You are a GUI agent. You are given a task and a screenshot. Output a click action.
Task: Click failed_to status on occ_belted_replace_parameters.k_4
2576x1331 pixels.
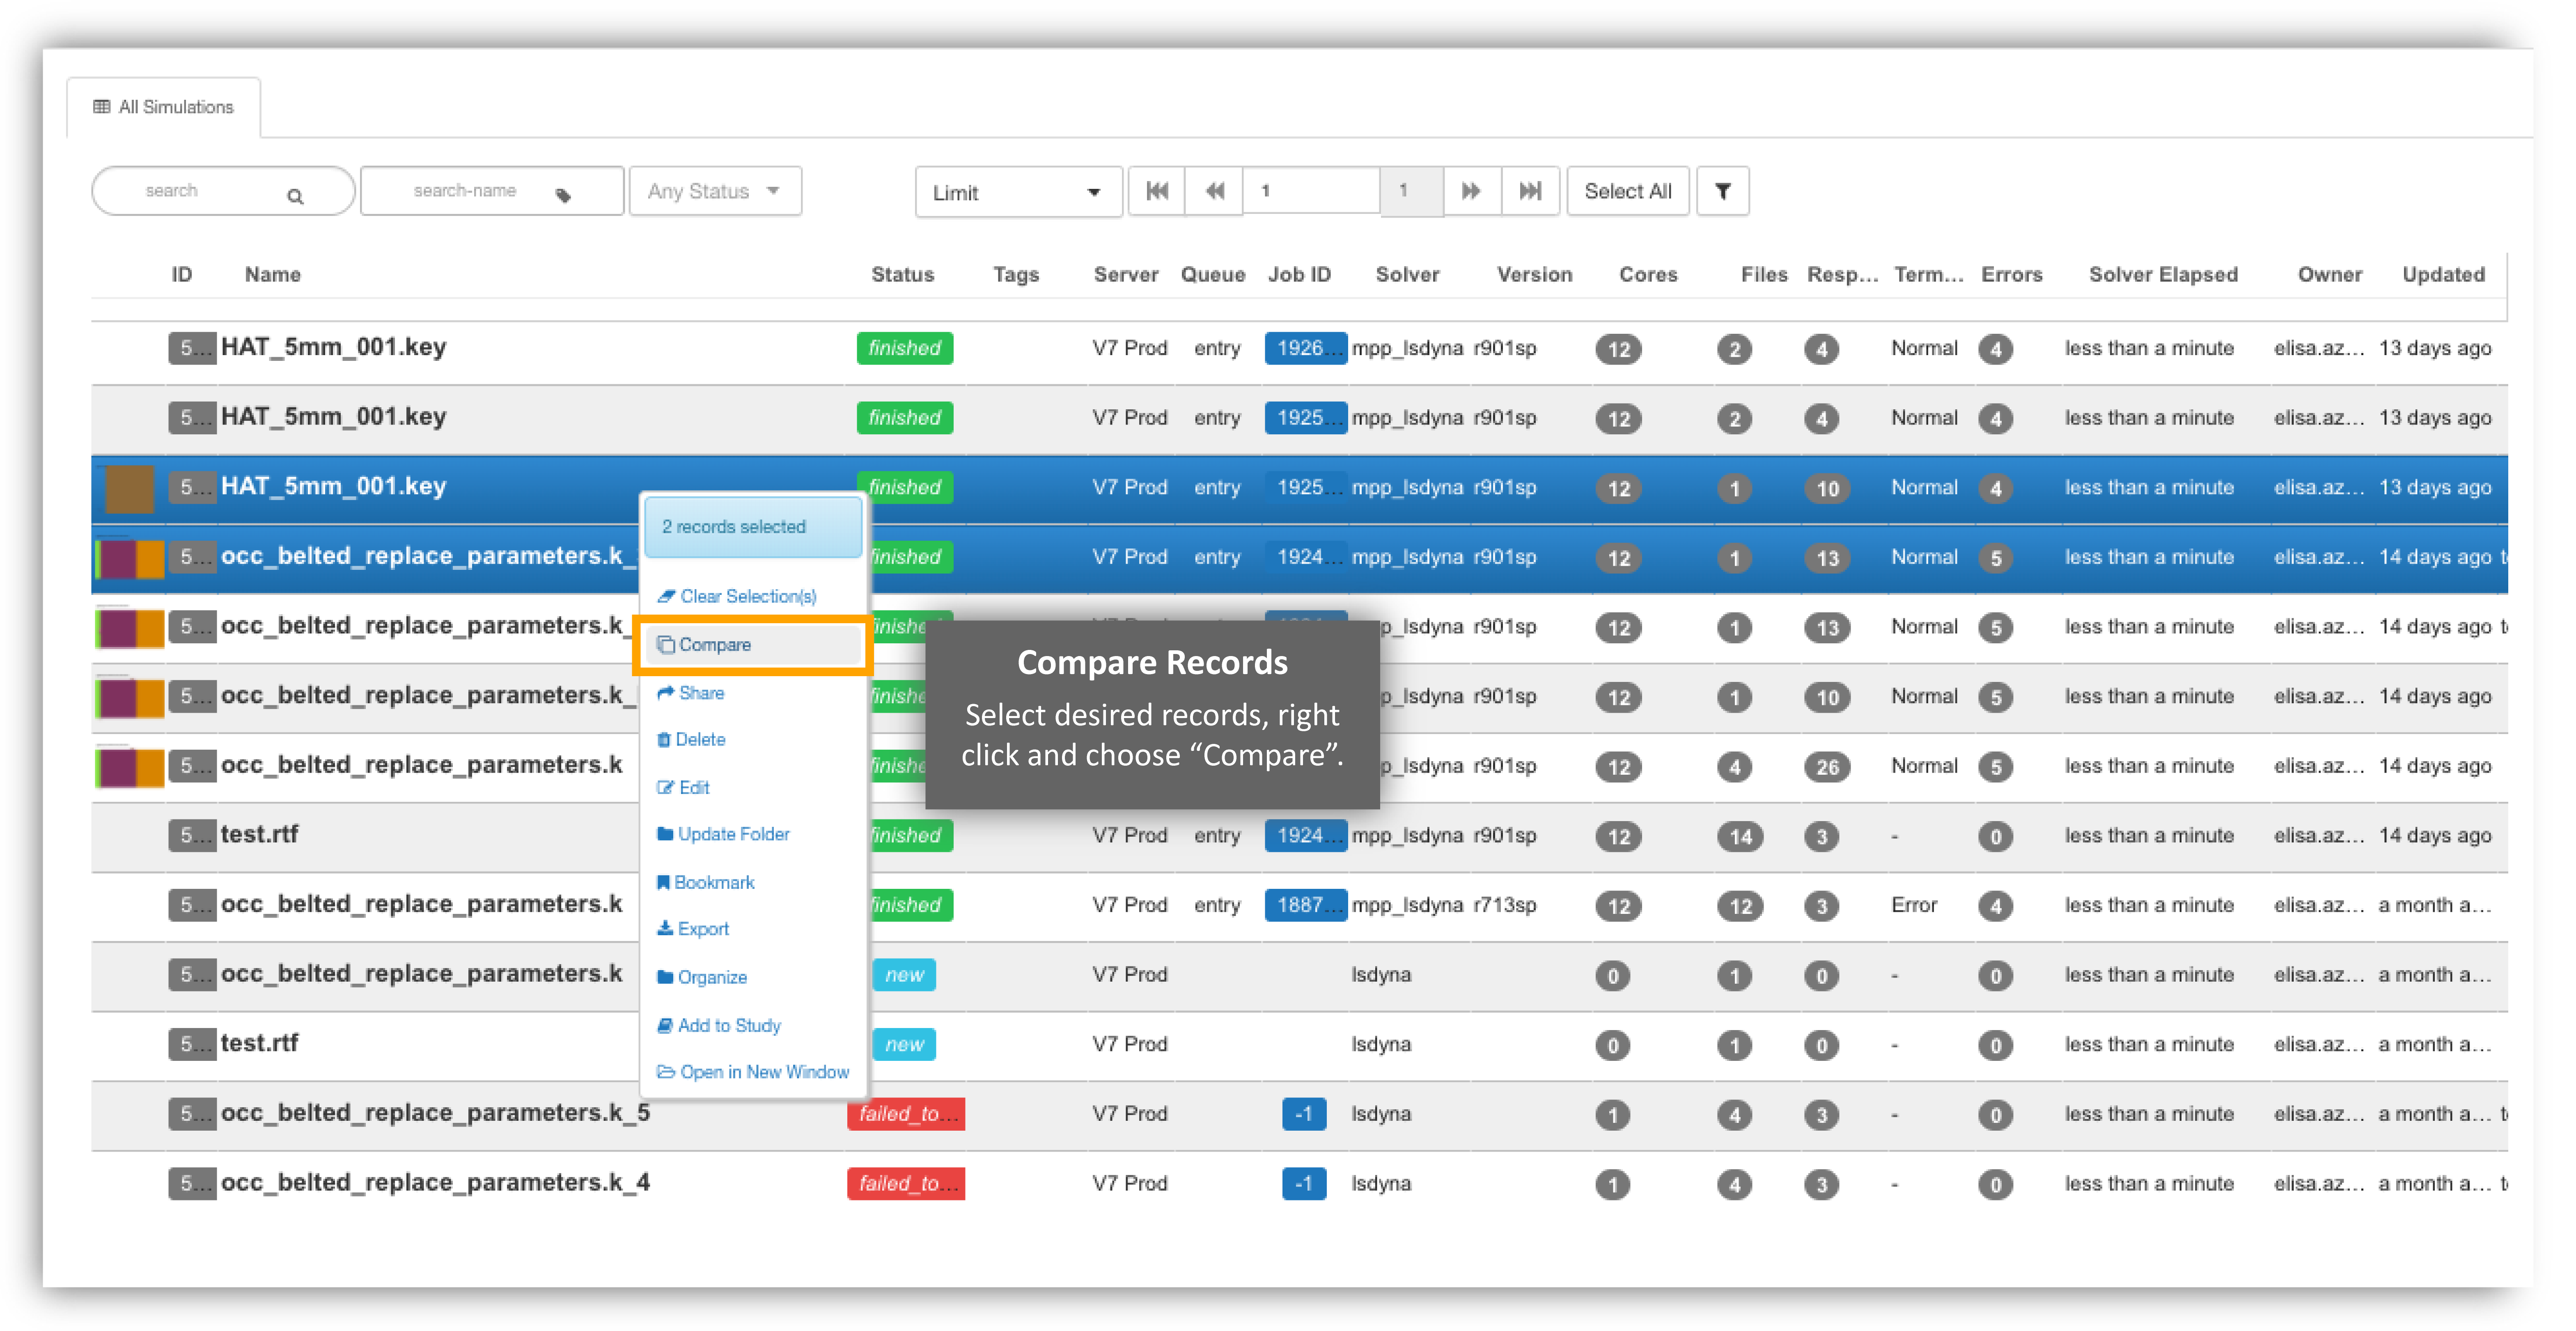(906, 1184)
